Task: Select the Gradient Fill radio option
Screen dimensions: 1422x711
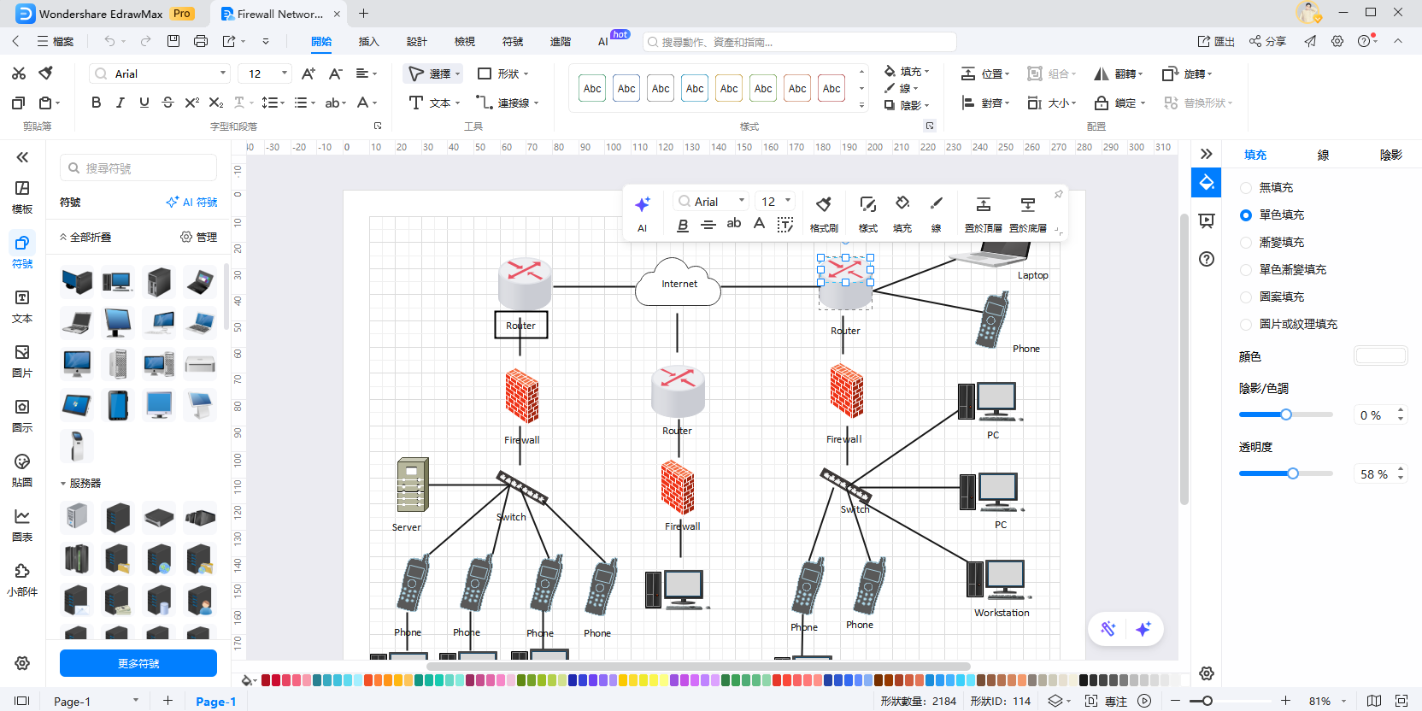Action: coord(1246,243)
